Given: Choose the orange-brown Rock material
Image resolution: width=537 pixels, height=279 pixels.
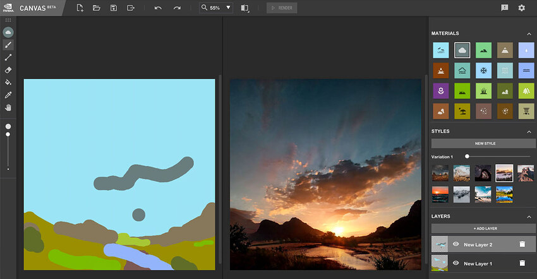Looking at the screenshot, I should (441, 111).
